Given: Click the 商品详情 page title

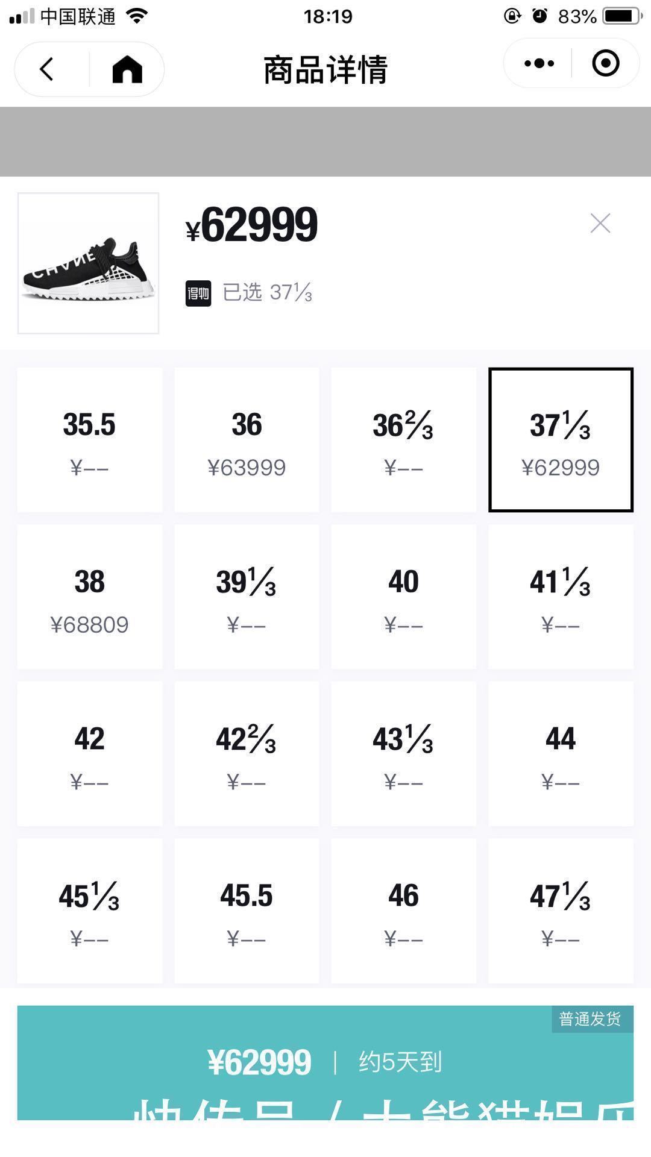Looking at the screenshot, I should [x=324, y=68].
